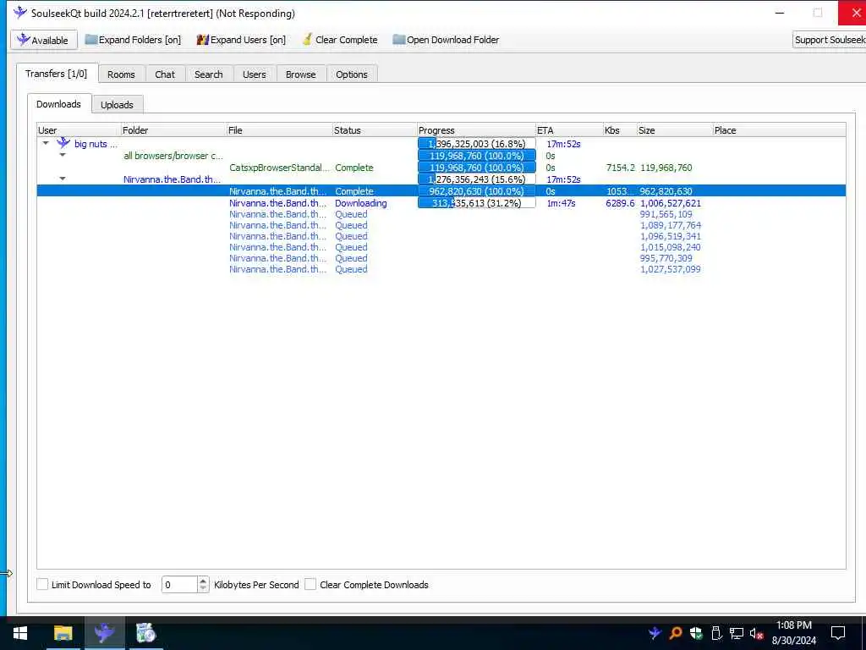Select queued file sized 1,027,537,099
866x650 pixels.
pyautogui.click(x=441, y=269)
